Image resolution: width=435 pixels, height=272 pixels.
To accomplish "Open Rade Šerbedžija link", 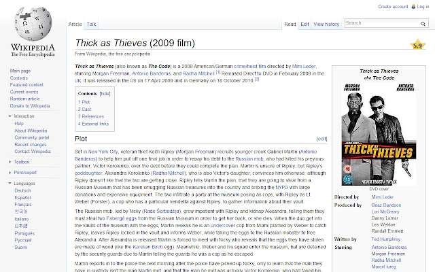I will pos(162,211).
